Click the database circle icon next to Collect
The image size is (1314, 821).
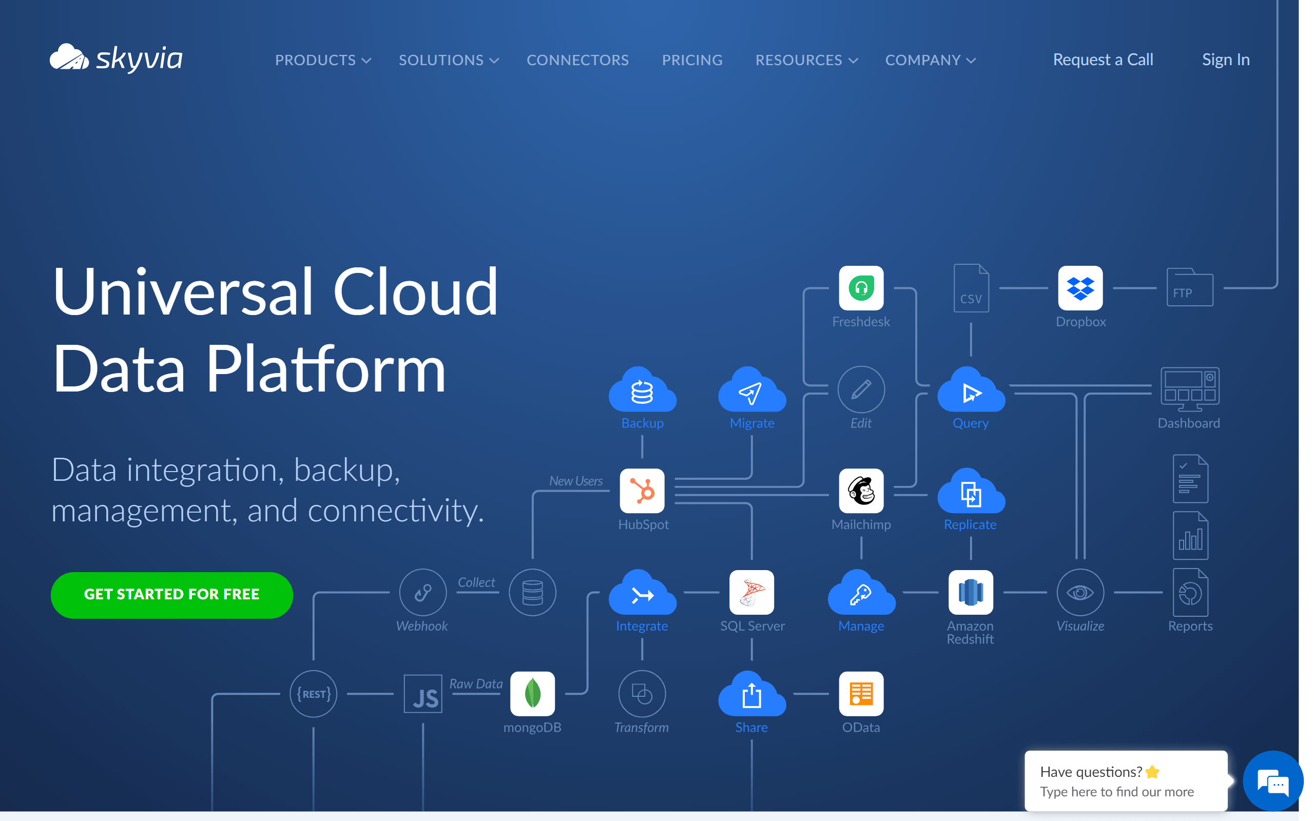[533, 592]
